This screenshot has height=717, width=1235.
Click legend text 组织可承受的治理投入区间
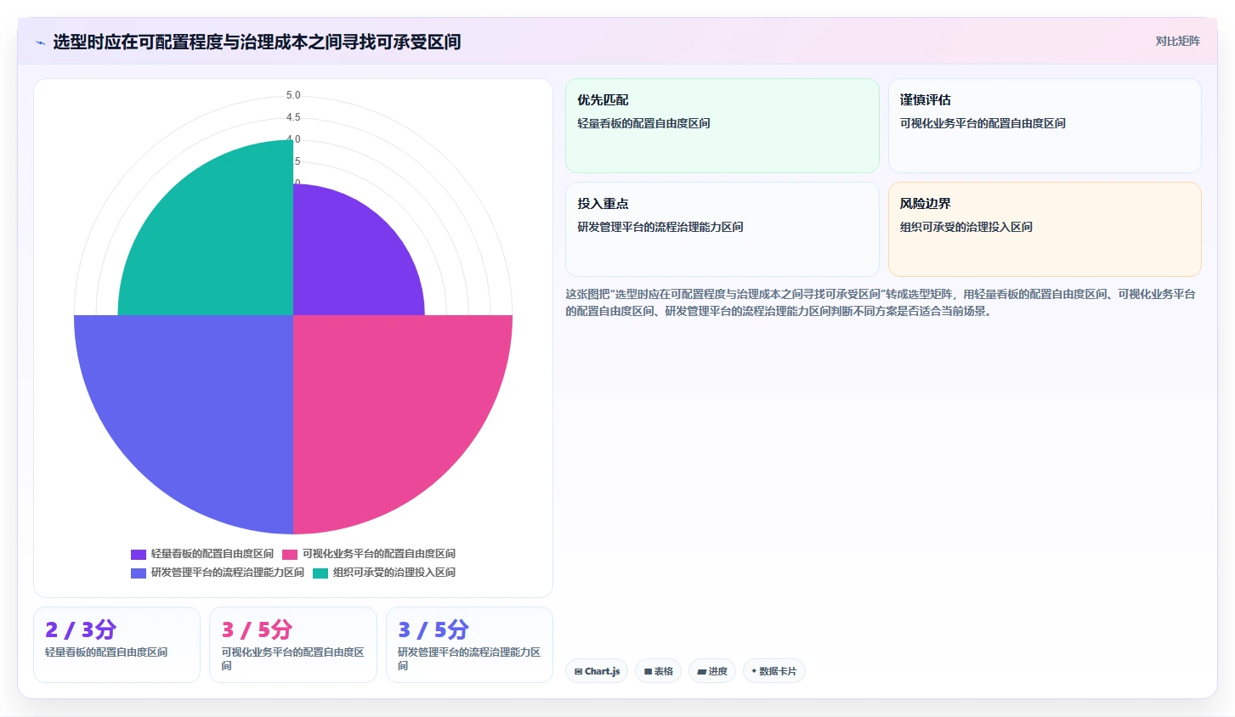(394, 573)
